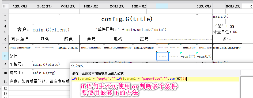Select the main.G(zxg) cell
253x98 pixels.
[51, 73]
